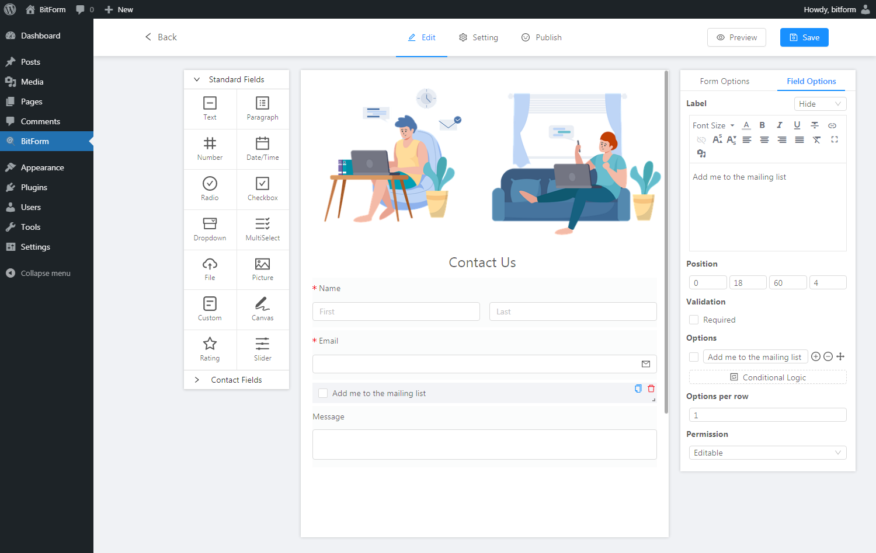876x553 pixels.
Task: Open the Form Options tab
Action: coord(724,81)
